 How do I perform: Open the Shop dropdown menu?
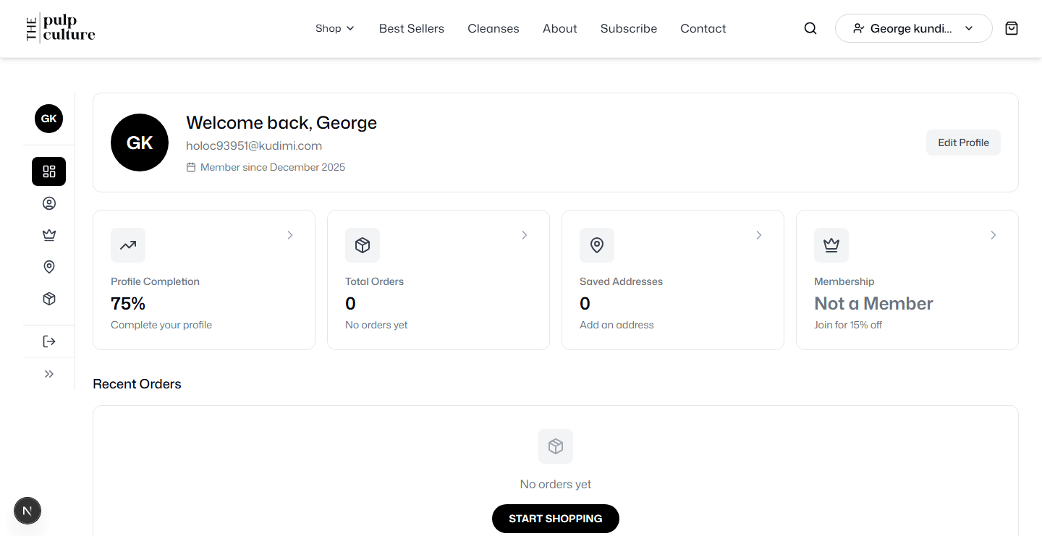tap(335, 28)
